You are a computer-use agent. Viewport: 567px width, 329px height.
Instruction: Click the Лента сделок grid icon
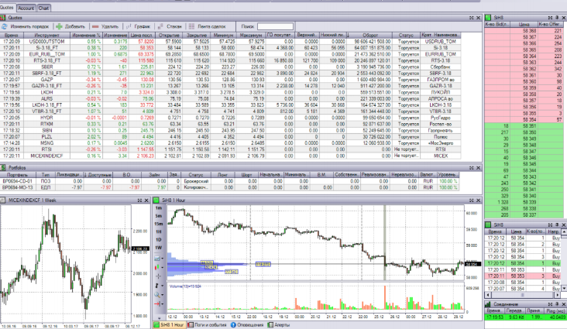[191, 26]
